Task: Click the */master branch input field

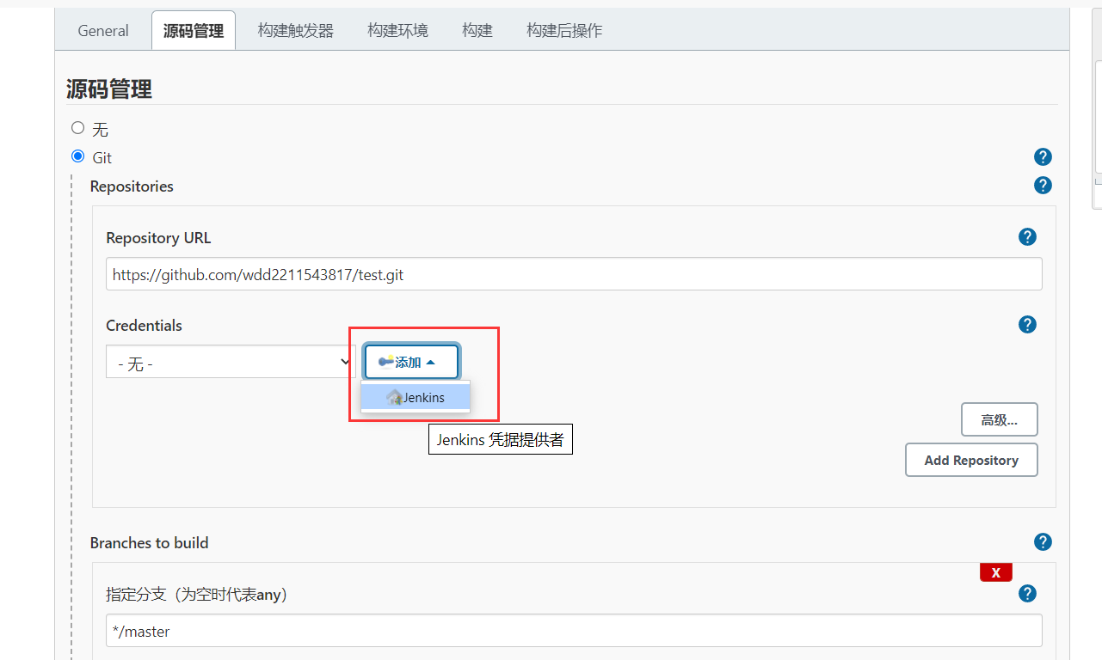Action: click(x=574, y=631)
